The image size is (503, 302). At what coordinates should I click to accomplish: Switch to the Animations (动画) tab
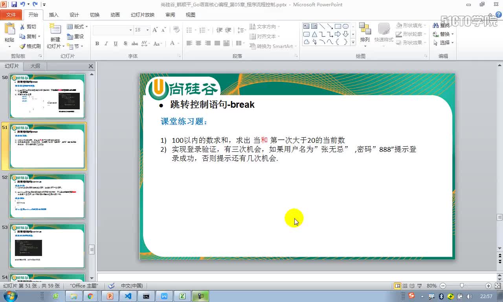coord(115,15)
